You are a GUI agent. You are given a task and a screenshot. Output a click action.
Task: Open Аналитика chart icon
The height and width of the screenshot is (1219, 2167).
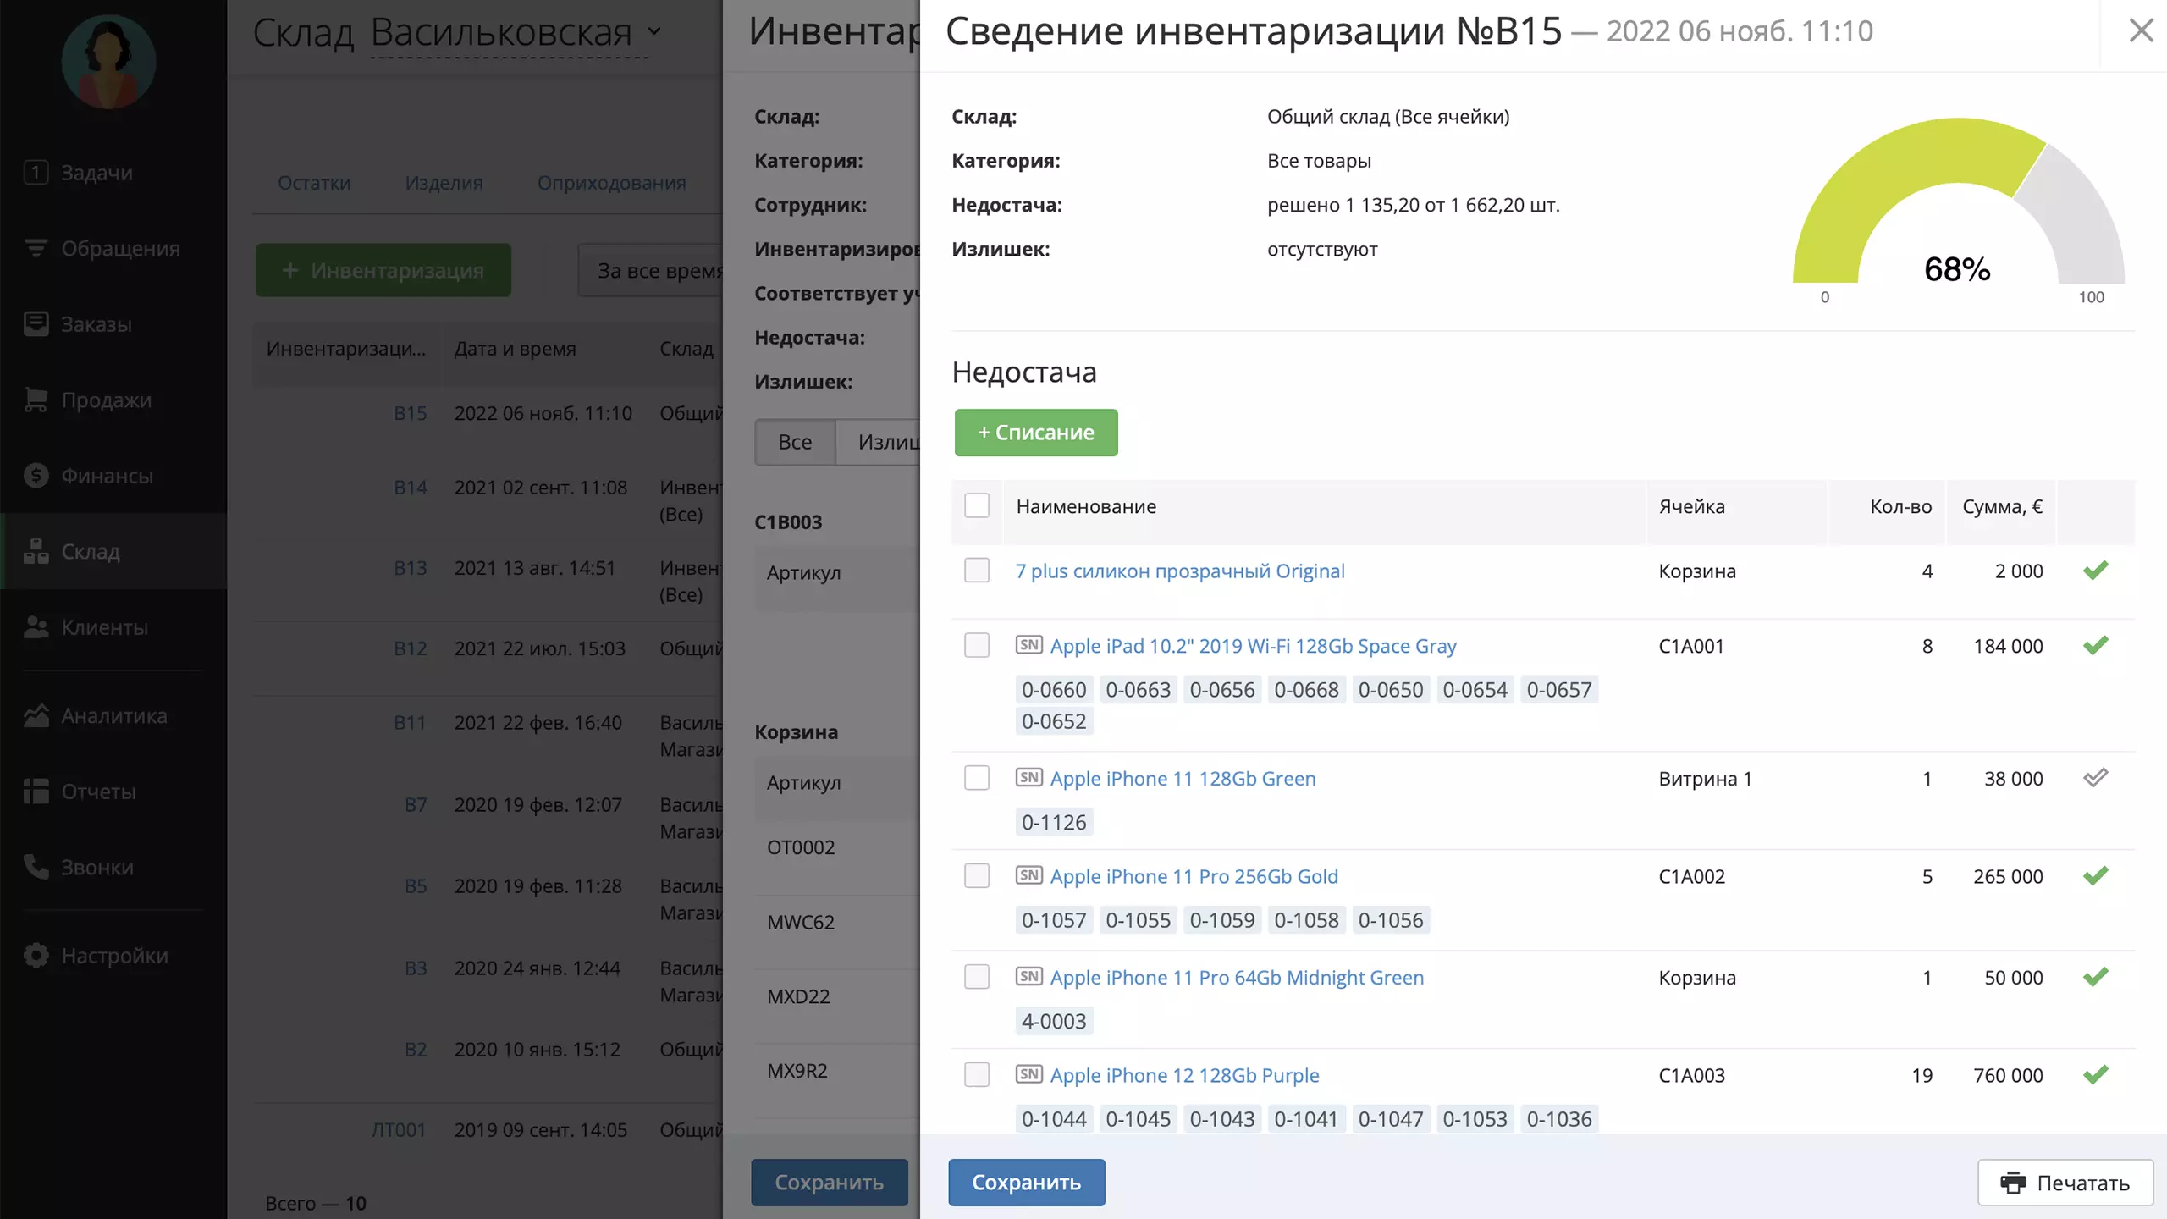[36, 715]
